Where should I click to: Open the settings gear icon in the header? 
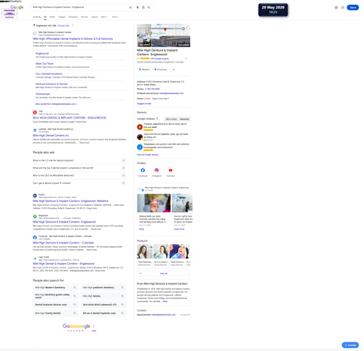(x=336, y=7)
